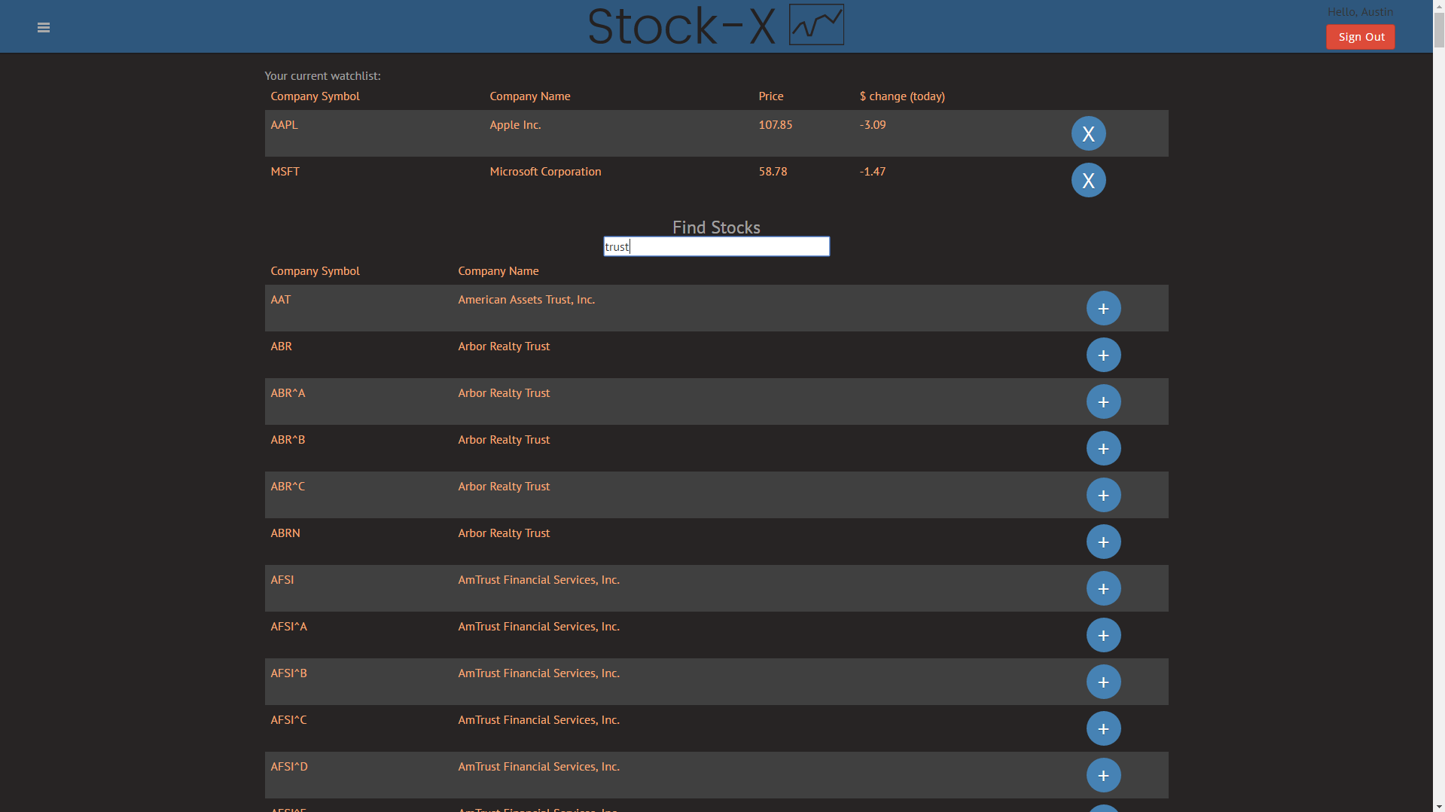Viewport: 1445px width, 812px height.
Task: Add AFSI AmTrust Financial to watchlist
Action: pos(1103,588)
